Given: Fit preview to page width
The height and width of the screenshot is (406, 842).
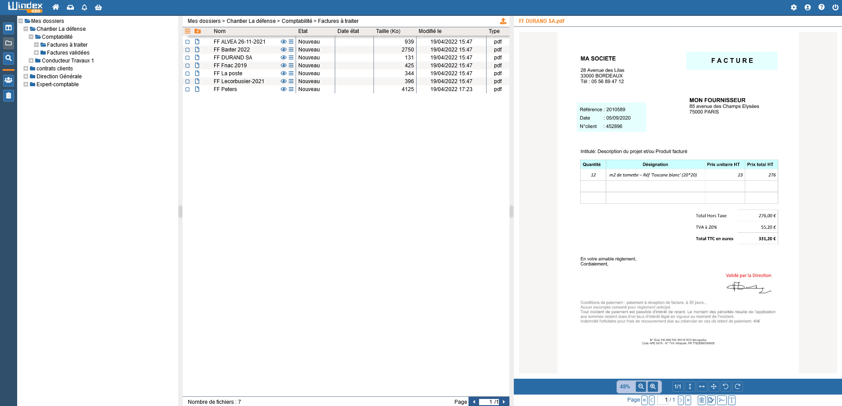Looking at the screenshot, I should click(702, 387).
